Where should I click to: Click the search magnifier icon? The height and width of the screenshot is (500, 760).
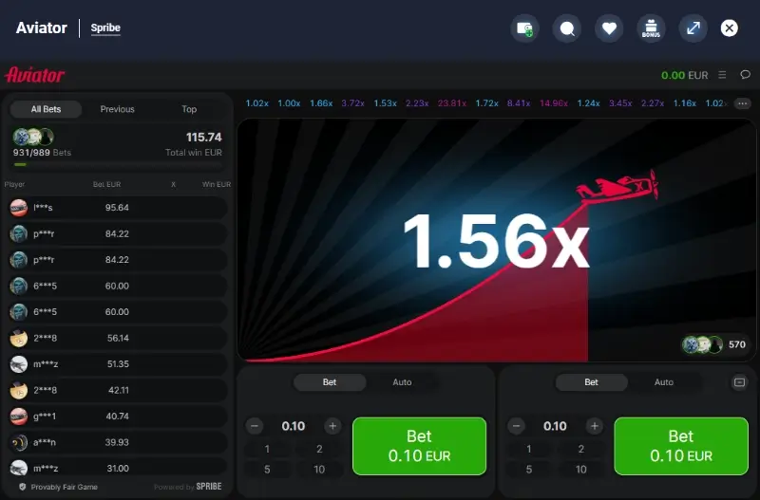tap(567, 28)
